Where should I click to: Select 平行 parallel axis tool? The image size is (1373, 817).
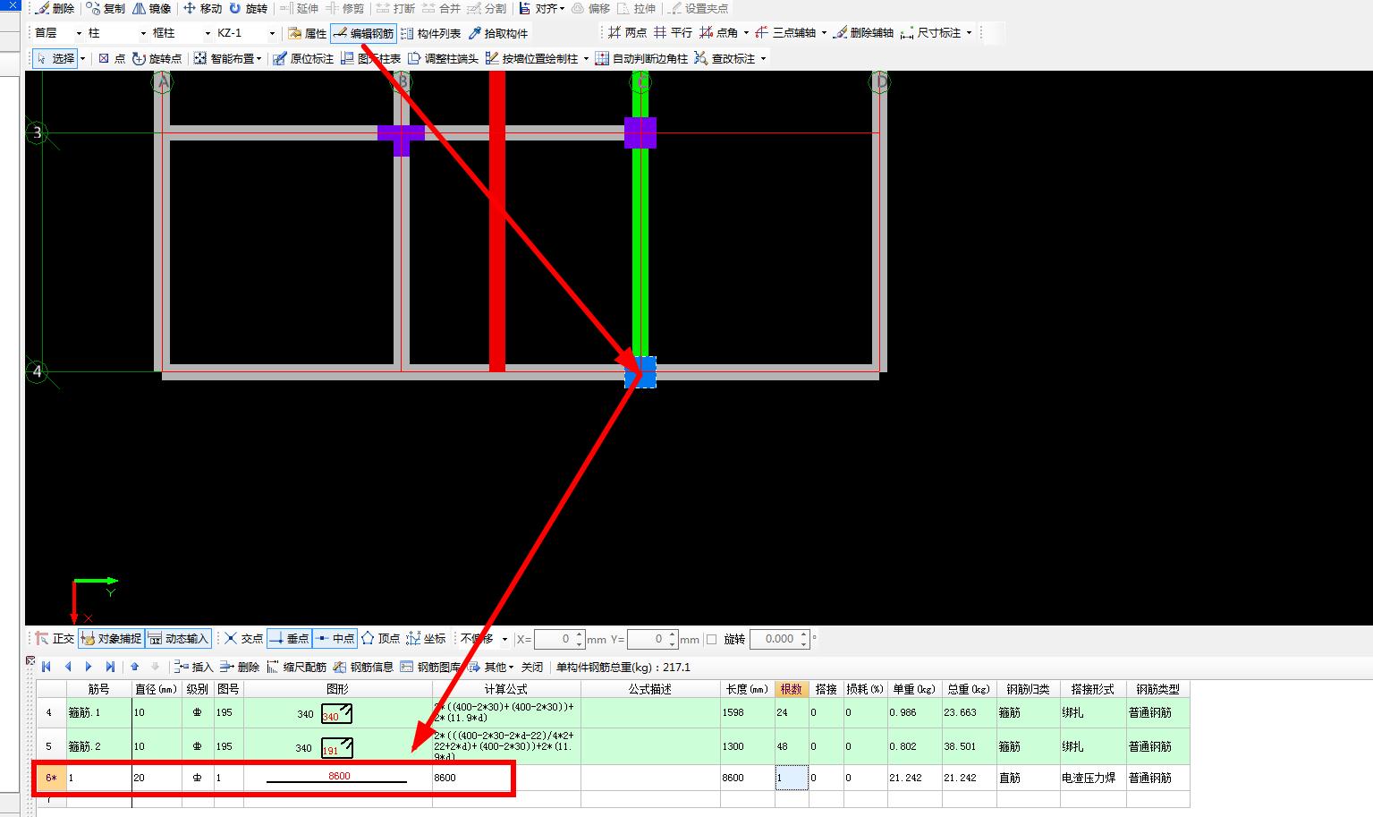pyautogui.click(x=673, y=32)
